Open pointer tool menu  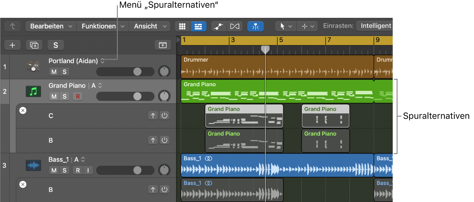286,26
